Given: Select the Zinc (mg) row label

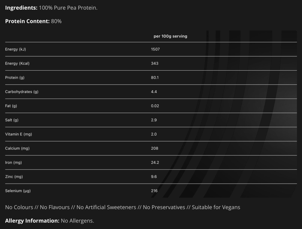Looking at the screenshot, I should [x=14, y=177].
